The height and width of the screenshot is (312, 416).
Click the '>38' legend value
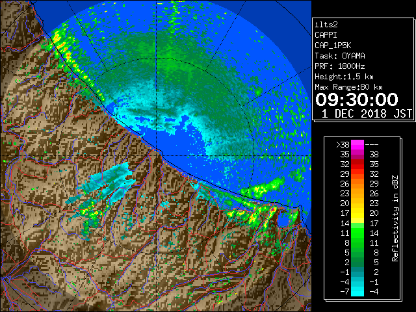343,144
